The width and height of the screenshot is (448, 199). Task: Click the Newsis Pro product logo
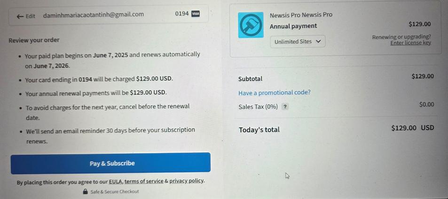click(x=251, y=25)
